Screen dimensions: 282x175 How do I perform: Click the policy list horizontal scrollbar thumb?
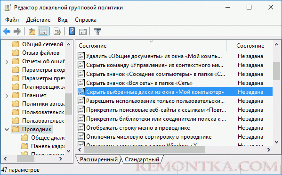click(145, 150)
